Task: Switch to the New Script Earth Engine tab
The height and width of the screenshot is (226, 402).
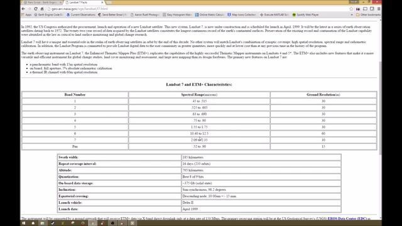Action: point(42,3)
